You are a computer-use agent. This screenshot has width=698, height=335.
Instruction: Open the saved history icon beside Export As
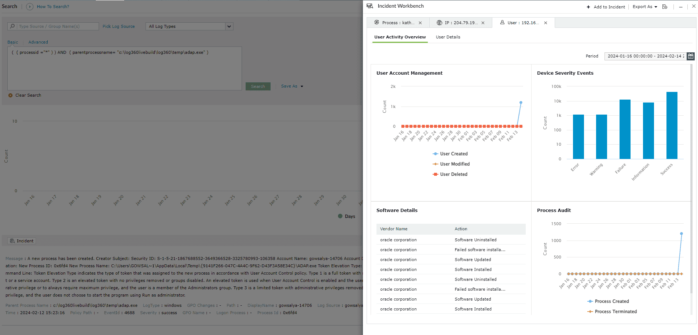click(665, 7)
